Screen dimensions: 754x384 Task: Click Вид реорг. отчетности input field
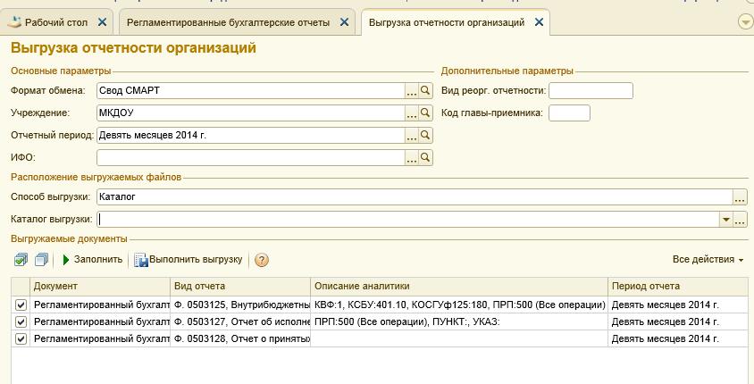click(x=591, y=90)
